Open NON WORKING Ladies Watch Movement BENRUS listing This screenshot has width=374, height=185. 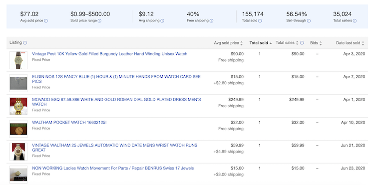[x=113, y=168]
